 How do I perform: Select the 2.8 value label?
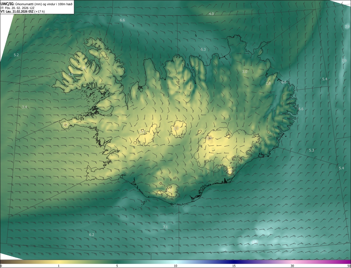point(268,83)
